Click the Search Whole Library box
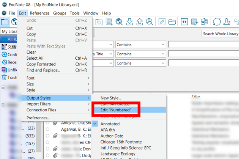Image resolution: width=239 pixels, height=159 pixels. 220,34
